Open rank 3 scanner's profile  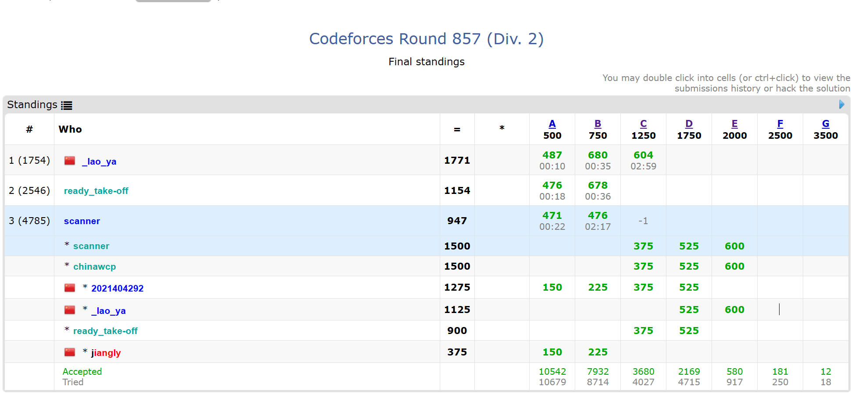pyautogui.click(x=82, y=221)
